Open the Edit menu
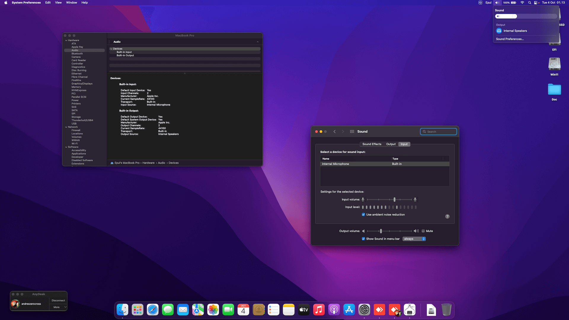569x320 pixels. point(48,3)
